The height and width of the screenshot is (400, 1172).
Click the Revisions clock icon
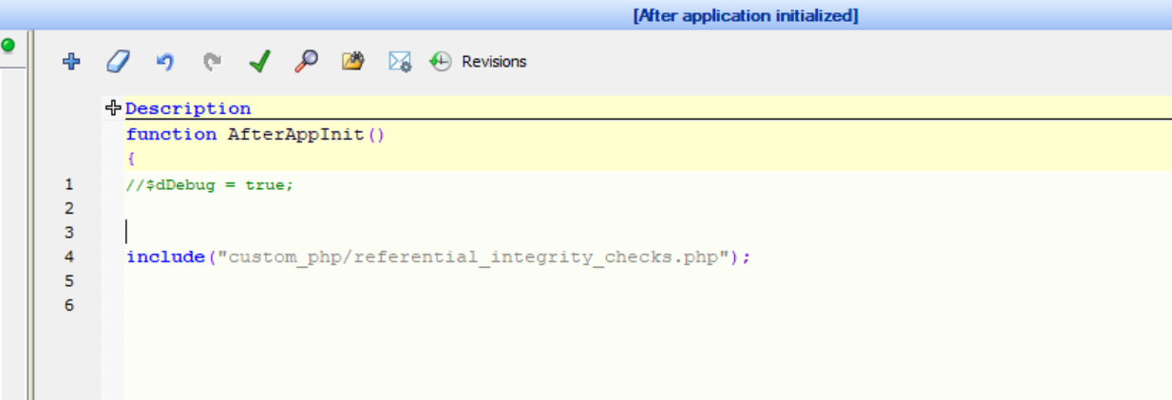(441, 62)
